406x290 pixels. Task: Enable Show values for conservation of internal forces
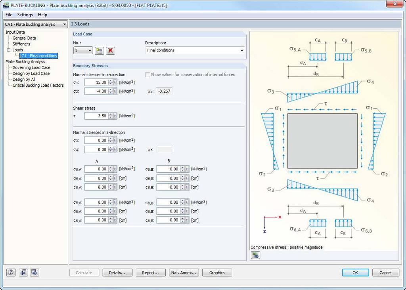click(147, 74)
